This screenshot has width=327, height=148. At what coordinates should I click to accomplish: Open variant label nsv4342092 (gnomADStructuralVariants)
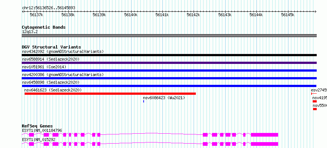click(x=63, y=51)
